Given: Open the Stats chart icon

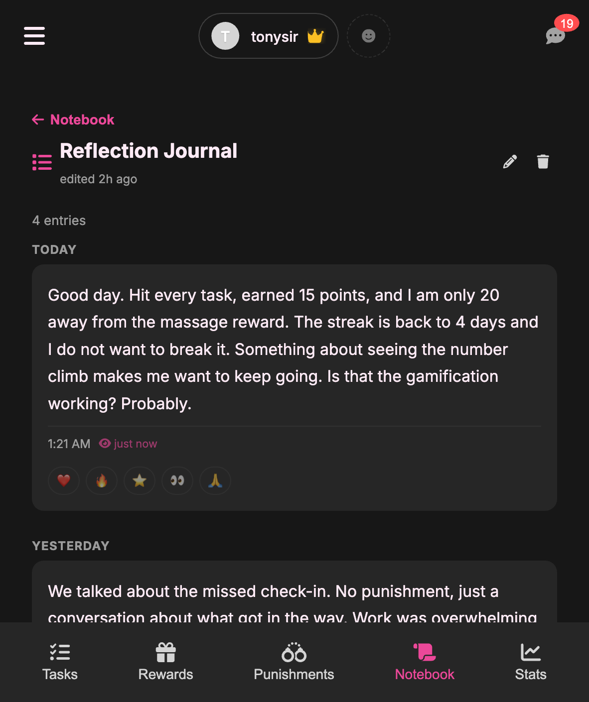Looking at the screenshot, I should point(530,653).
